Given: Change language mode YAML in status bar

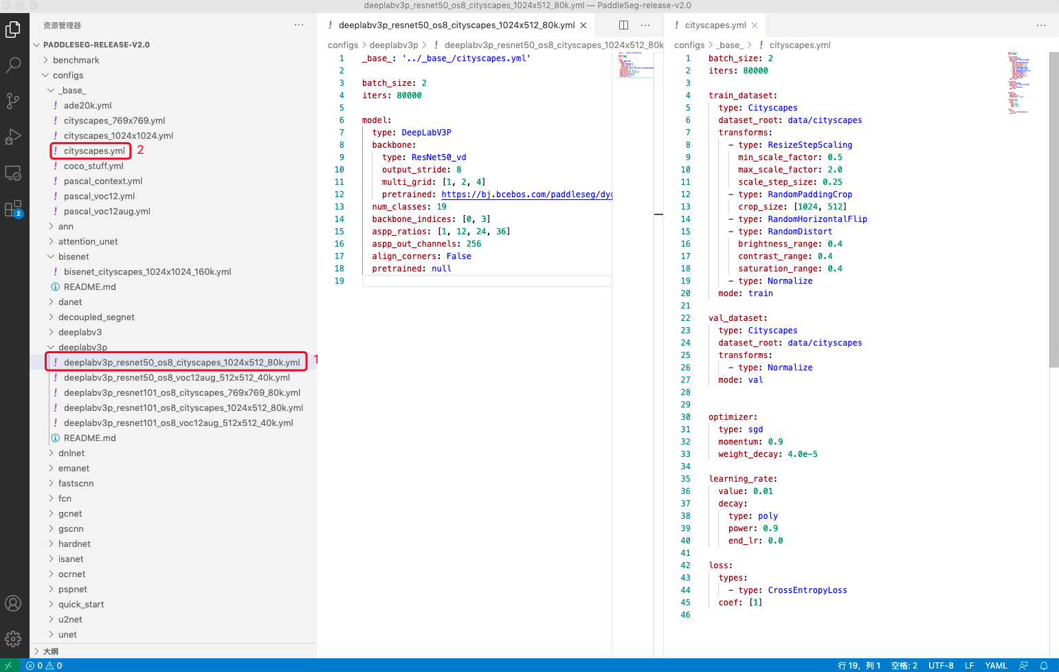Looking at the screenshot, I should pyautogui.click(x=996, y=665).
